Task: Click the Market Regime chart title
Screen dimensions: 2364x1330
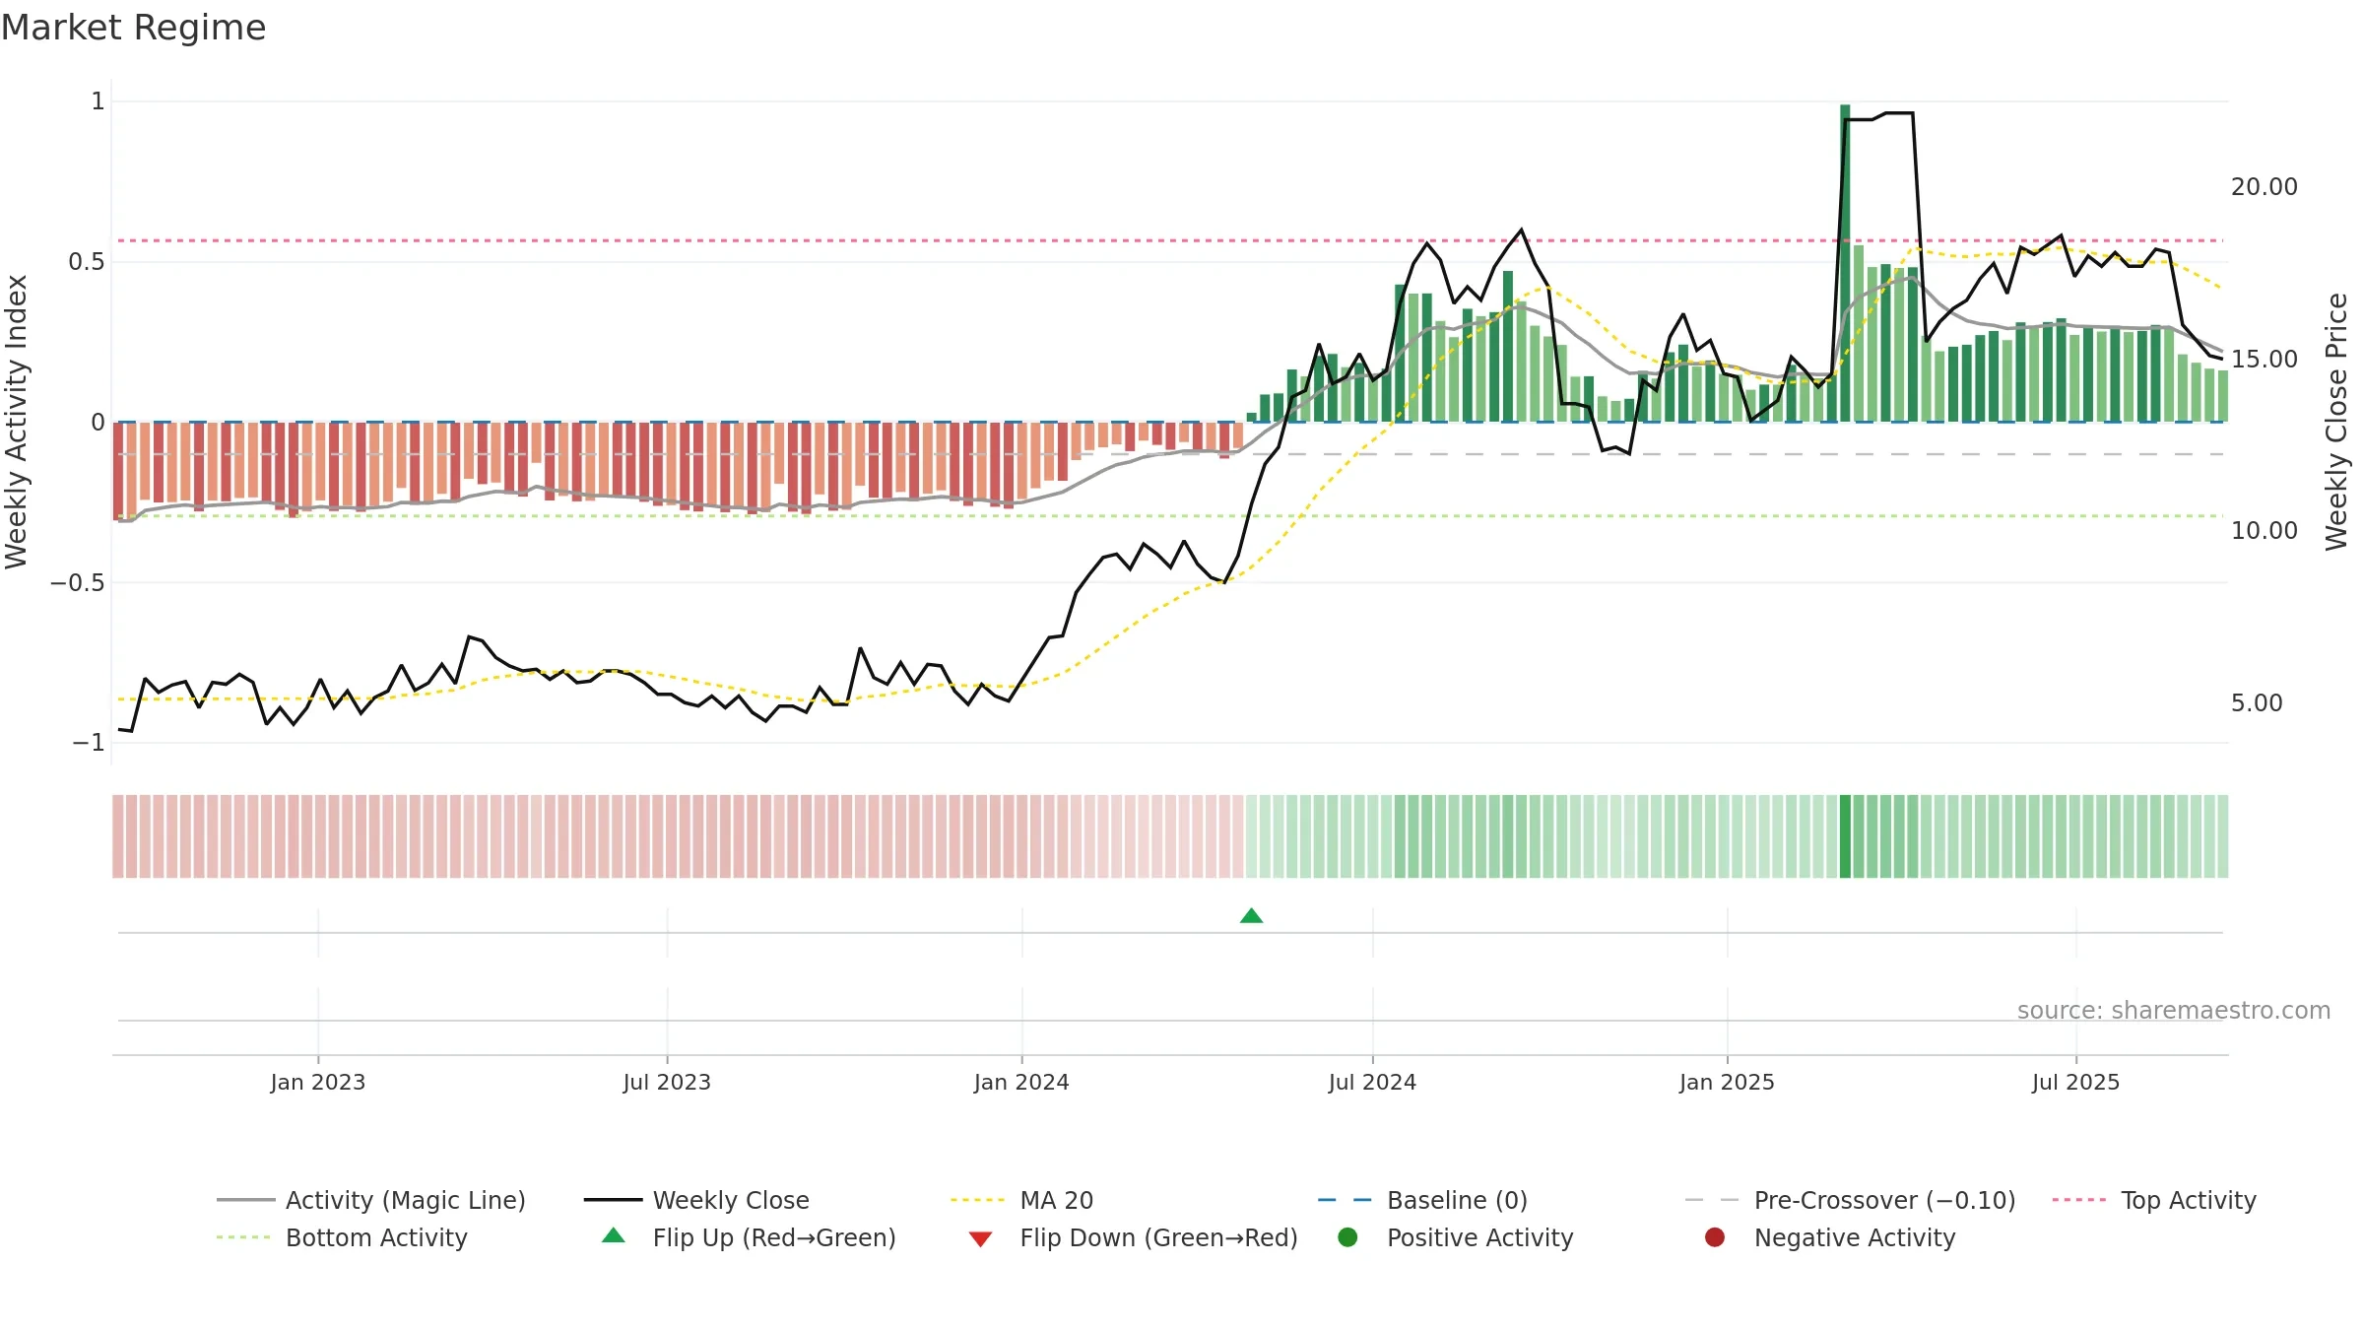Action: (133, 28)
